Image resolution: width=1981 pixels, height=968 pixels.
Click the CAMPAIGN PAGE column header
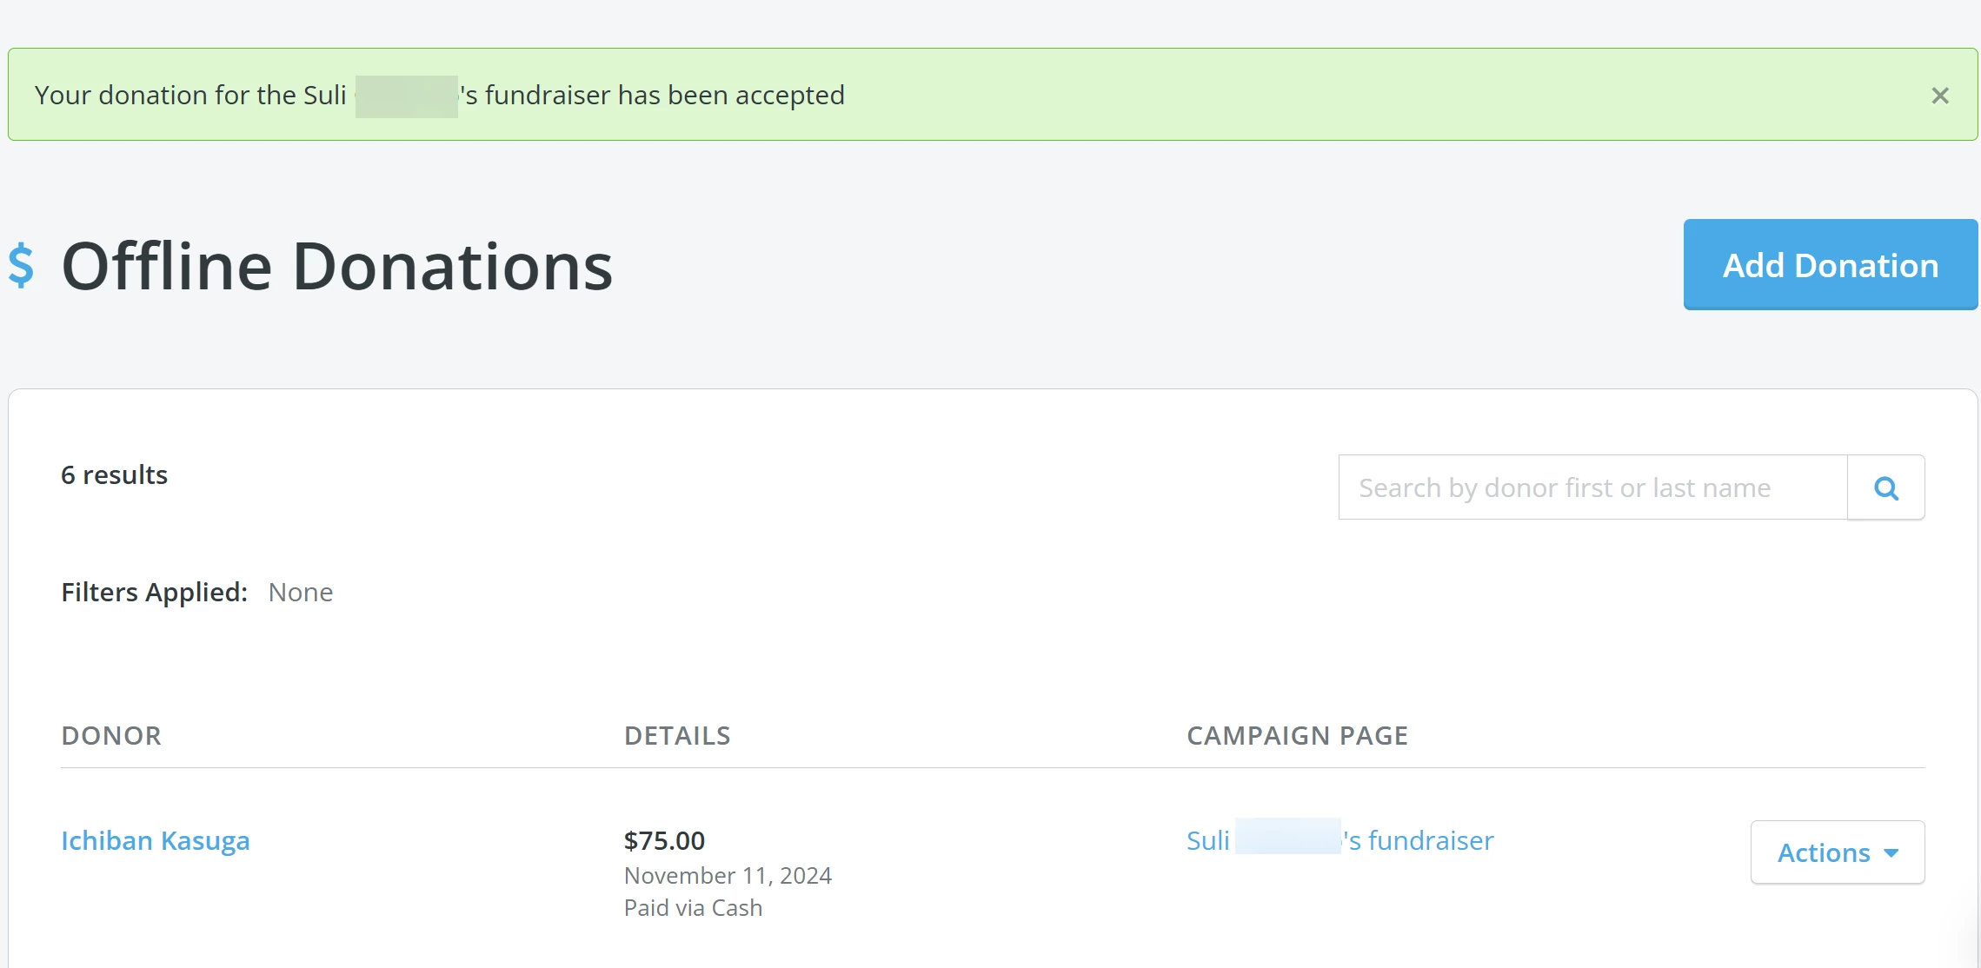coord(1296,735)
